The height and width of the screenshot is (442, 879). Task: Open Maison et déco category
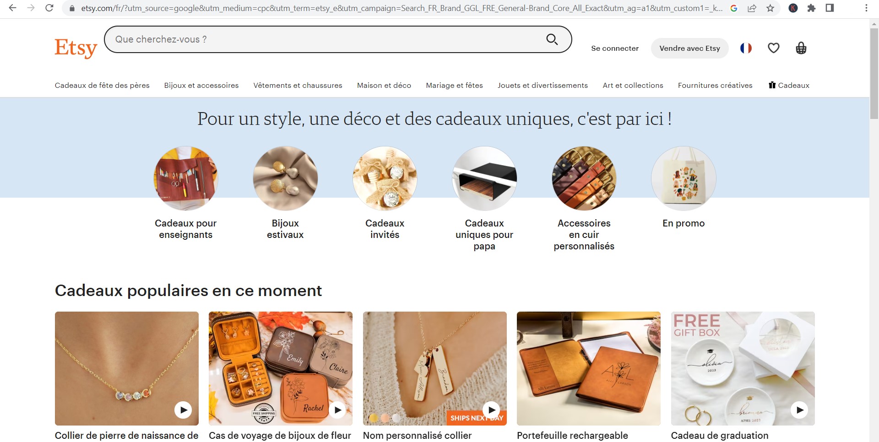[384, 86]
